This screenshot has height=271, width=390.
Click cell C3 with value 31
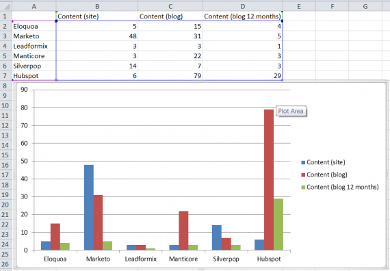click(170, 36)
